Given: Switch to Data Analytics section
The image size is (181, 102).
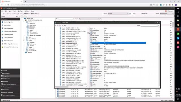Looking at the screenshot, I should coord(10,79).
